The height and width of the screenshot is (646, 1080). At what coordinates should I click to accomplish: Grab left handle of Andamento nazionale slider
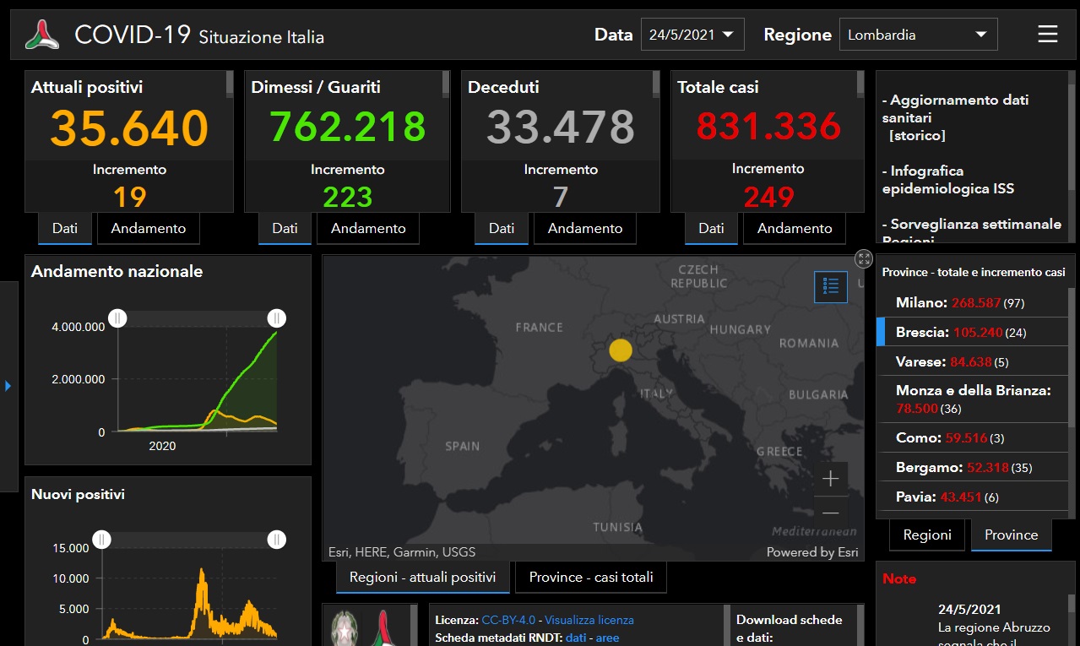pos(118,318)
